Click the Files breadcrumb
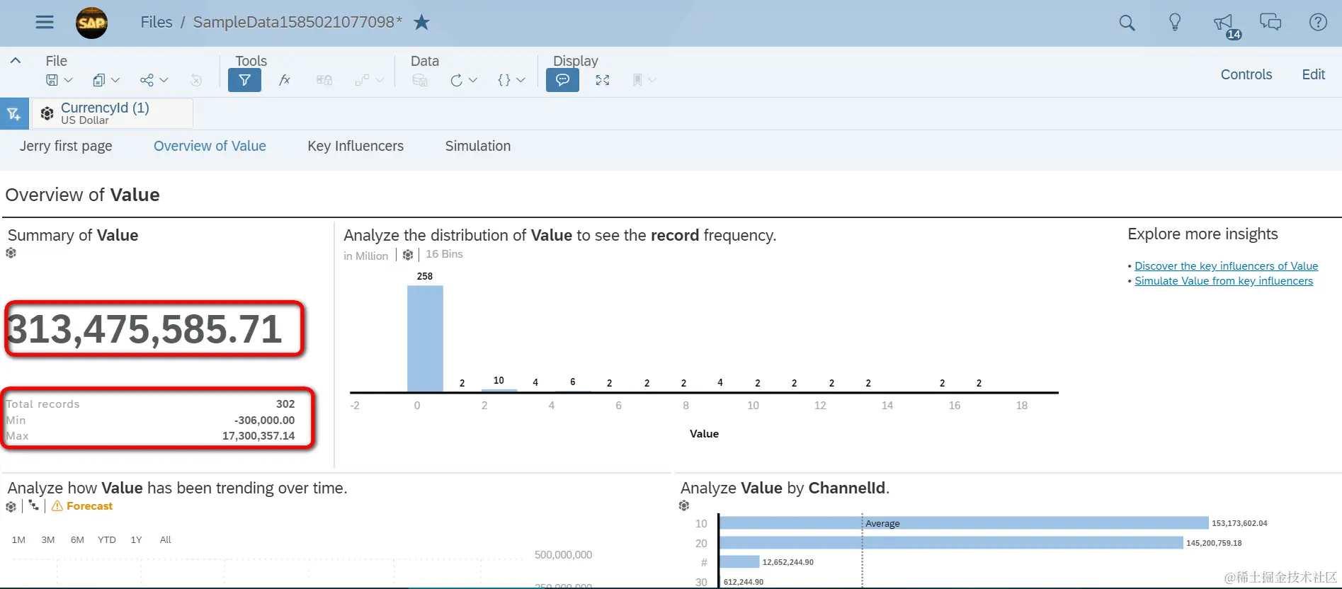1342x589 pixels. (x=157, y=22)
